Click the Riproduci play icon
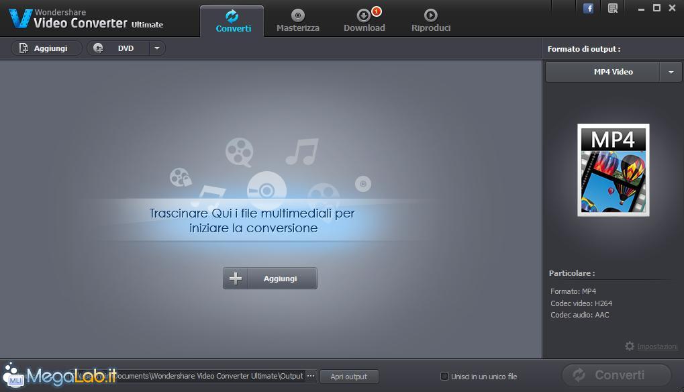684x392 pixels. click(x=430, y=15)
